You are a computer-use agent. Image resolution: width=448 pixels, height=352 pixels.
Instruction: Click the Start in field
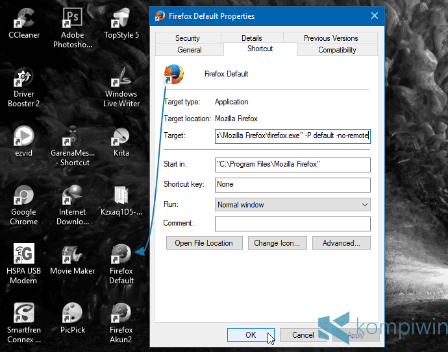tap(293, 165)
